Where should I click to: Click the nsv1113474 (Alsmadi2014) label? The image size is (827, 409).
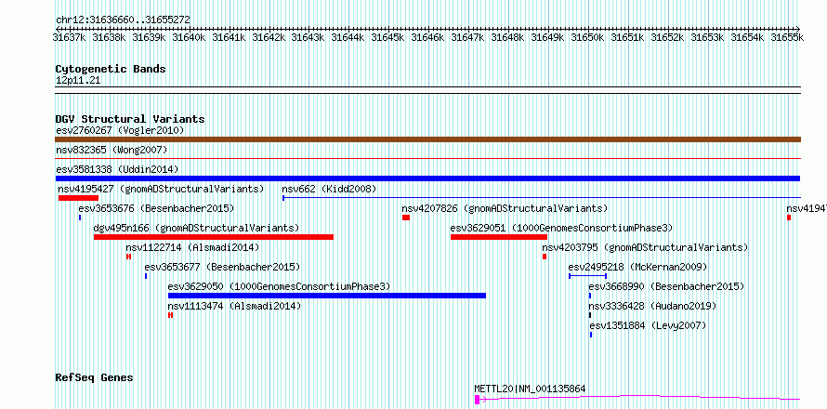coord(235,306)
